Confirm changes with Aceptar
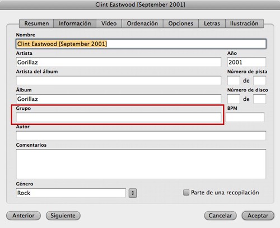This screenshot has width=280, height=228. coord(258,216)
